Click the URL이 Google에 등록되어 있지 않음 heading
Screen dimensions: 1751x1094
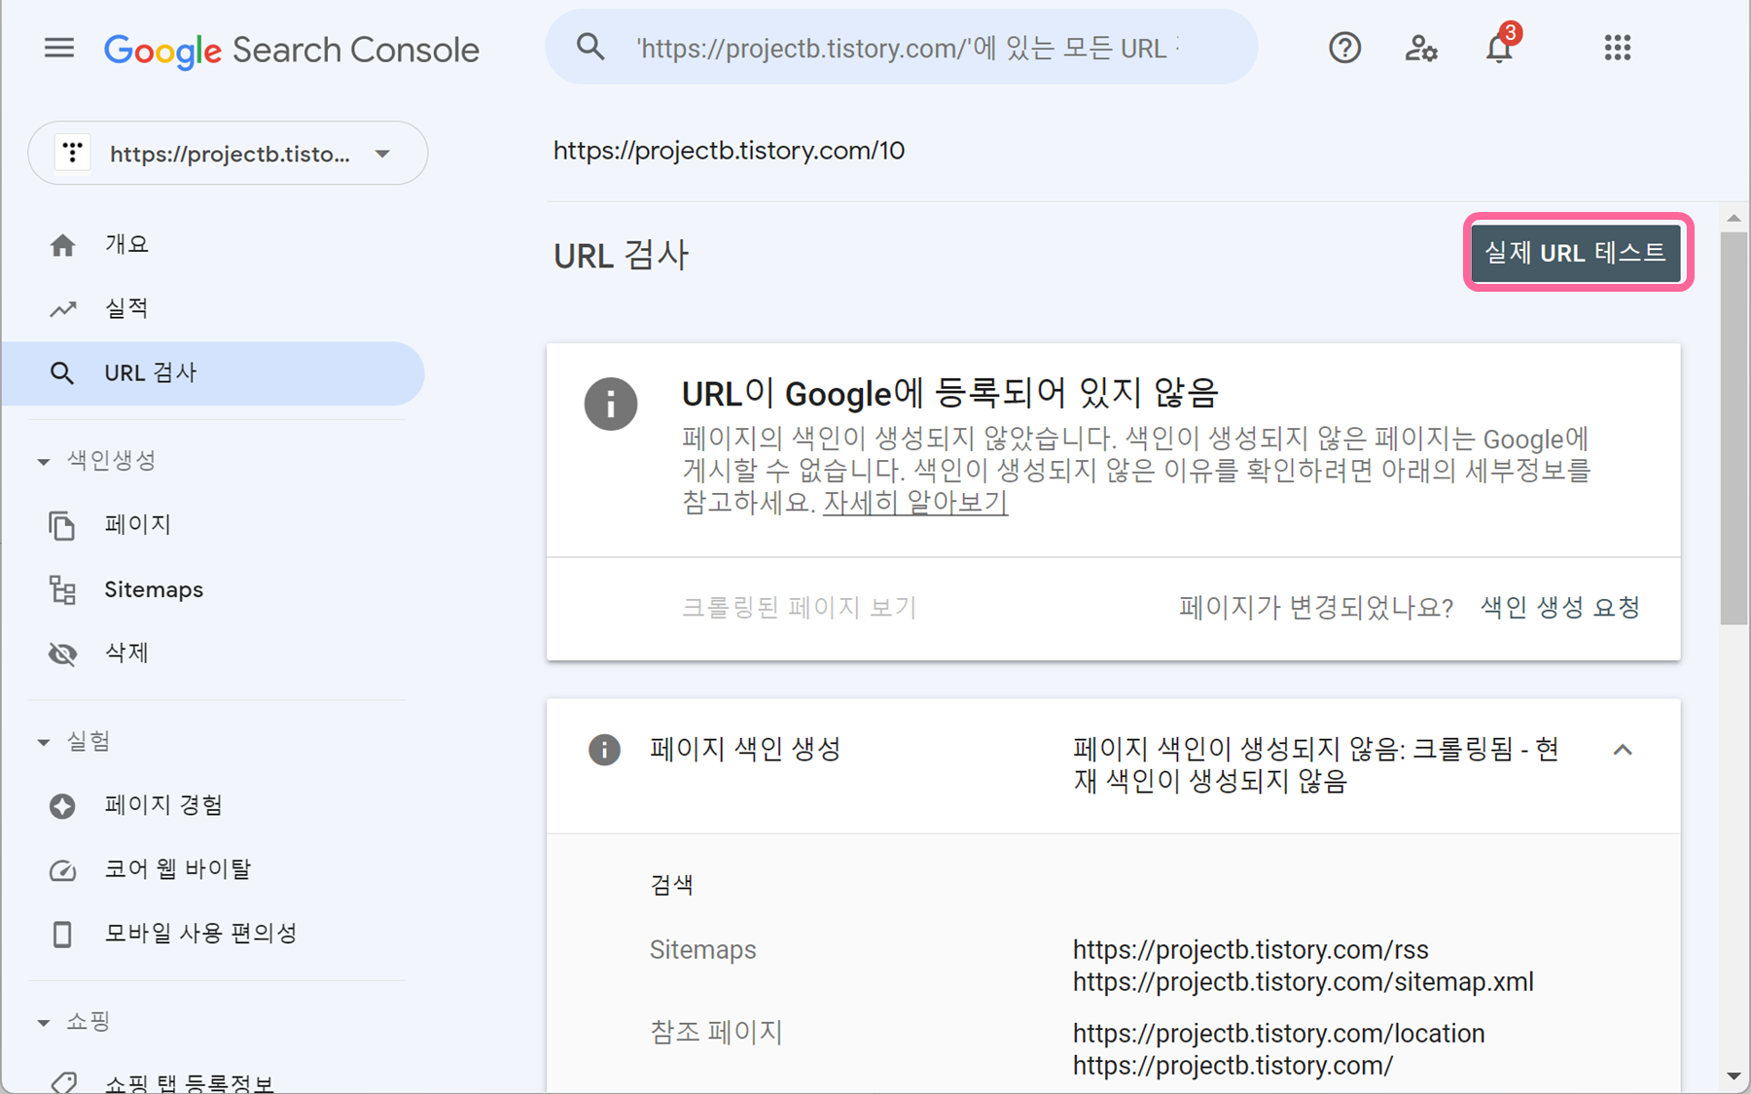tap(950, 394)
